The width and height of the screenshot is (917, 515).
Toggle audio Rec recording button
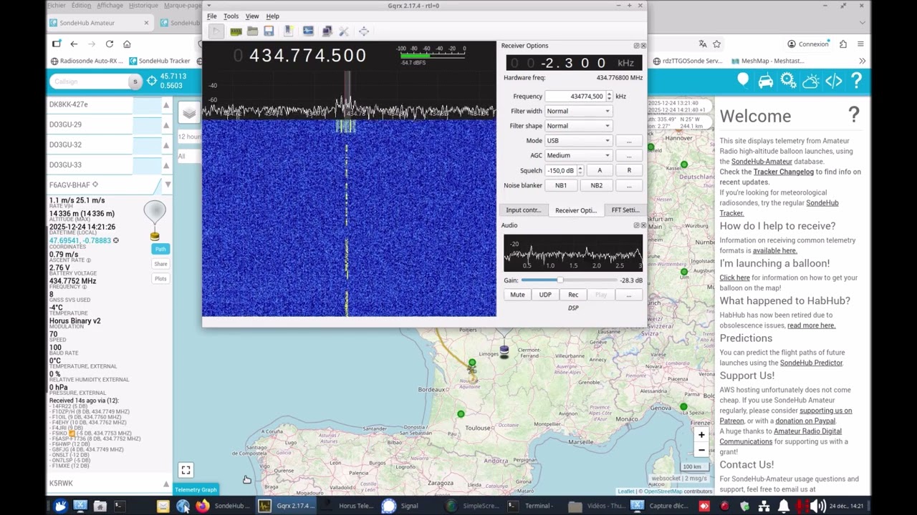tap(573, 295)
